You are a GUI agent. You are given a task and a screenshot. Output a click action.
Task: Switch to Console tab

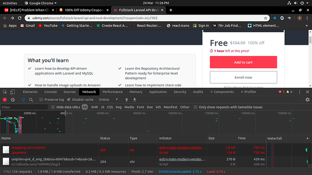click(51, 92)
